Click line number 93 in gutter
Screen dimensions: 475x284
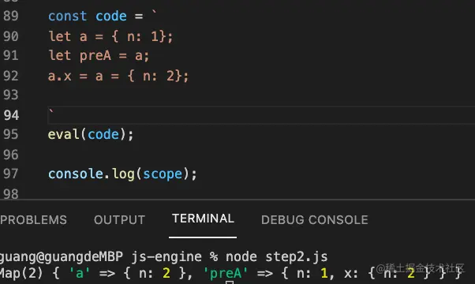click(x=11, y=95)
